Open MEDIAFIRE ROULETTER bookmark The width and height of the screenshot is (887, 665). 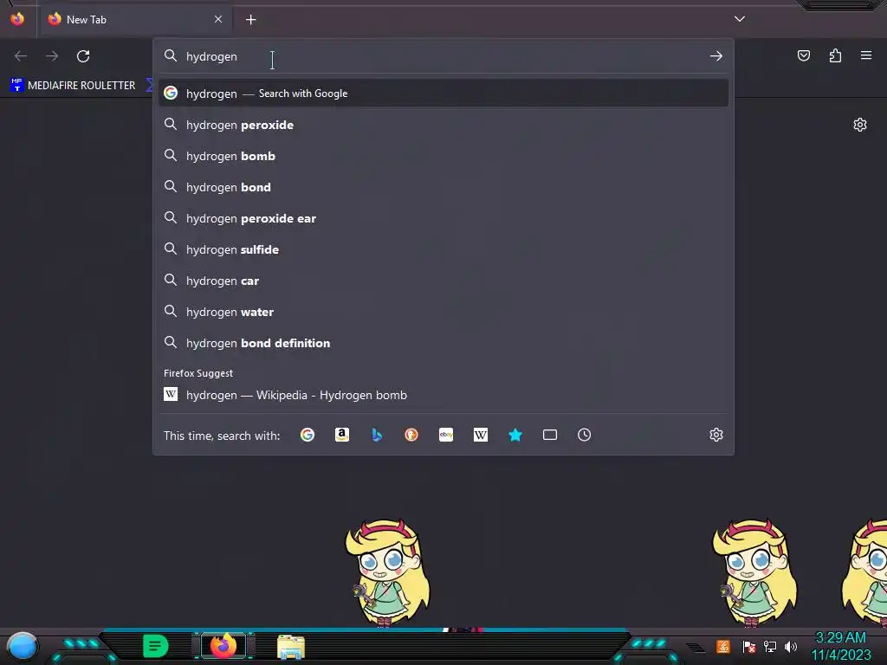click(x=73, y=86)
